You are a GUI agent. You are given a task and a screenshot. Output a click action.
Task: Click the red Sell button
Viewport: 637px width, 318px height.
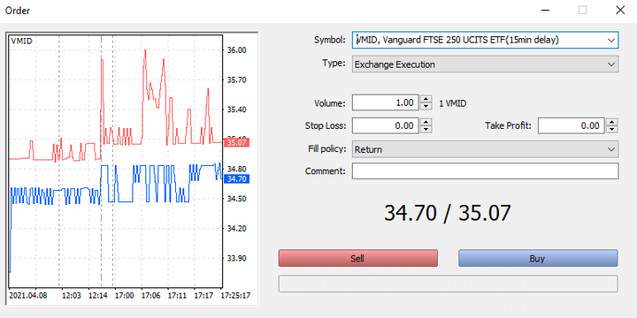358,258
